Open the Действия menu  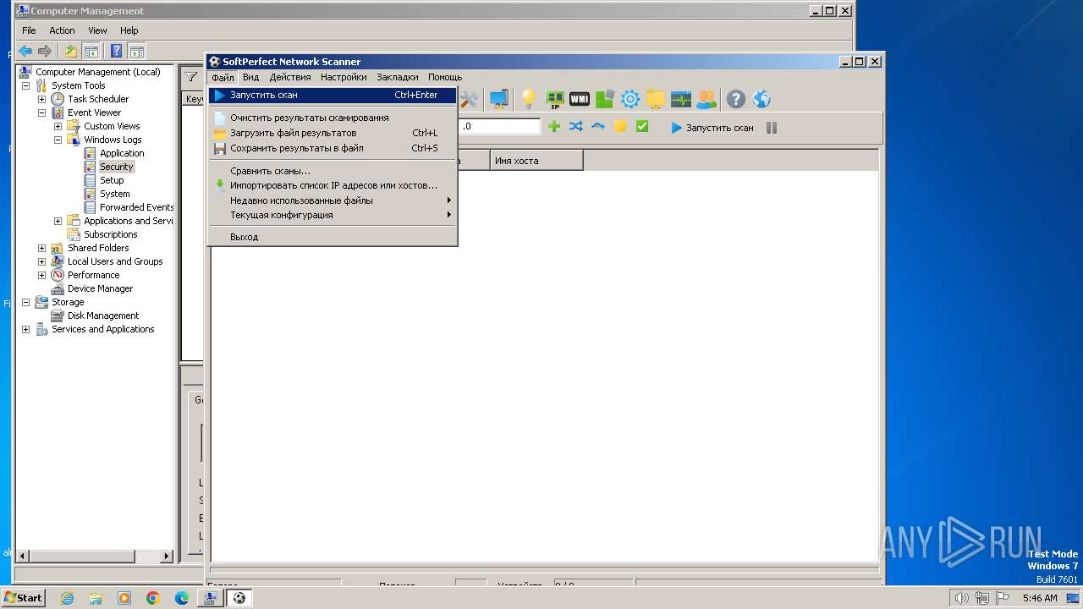(x=290, y=77)
